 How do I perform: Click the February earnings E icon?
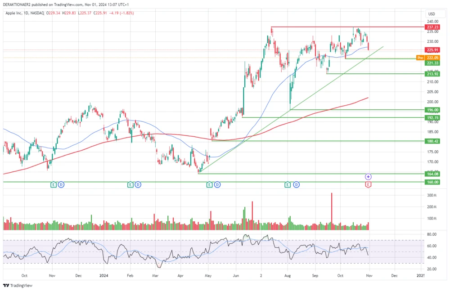(x=130, y=184)
